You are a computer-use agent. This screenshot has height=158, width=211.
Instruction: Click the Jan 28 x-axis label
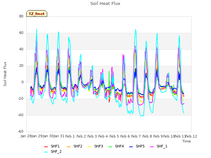click(26, 136)
